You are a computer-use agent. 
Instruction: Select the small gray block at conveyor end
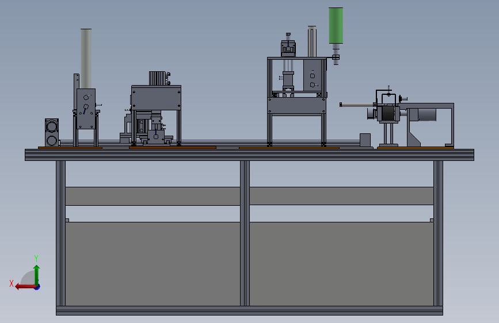(x=365, y=140)
